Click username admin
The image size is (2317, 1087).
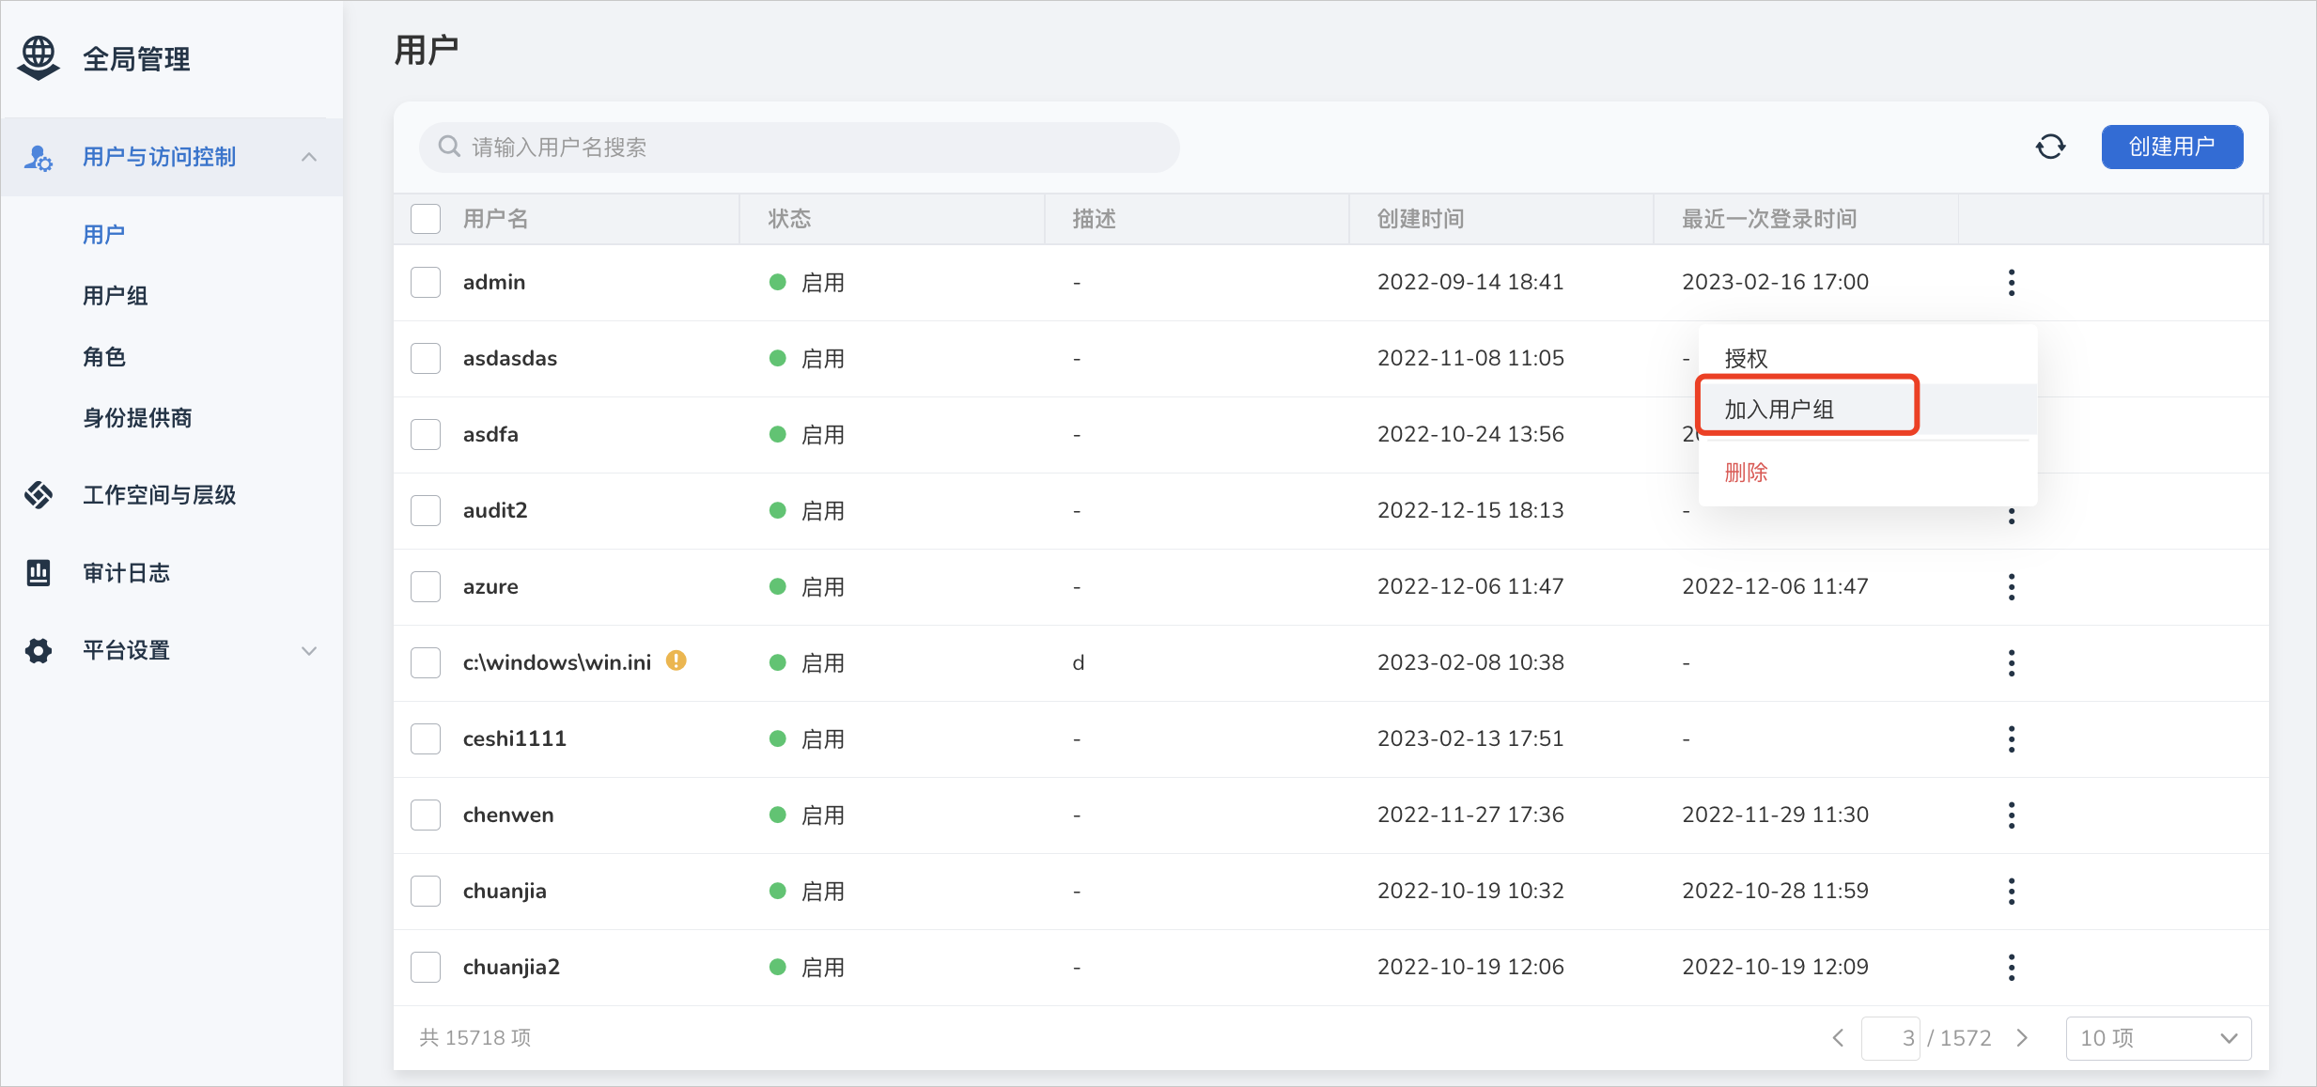click(x=494, y=283)
